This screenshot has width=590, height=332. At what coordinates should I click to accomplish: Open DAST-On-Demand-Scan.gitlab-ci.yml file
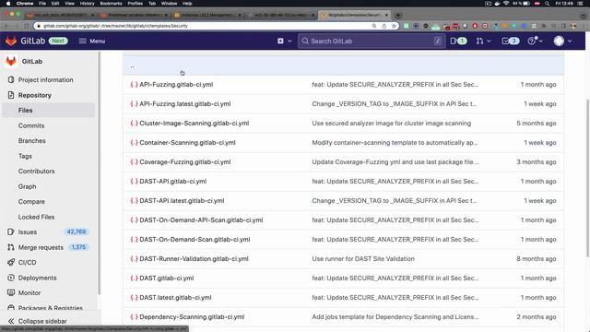[x=195, y=240]
